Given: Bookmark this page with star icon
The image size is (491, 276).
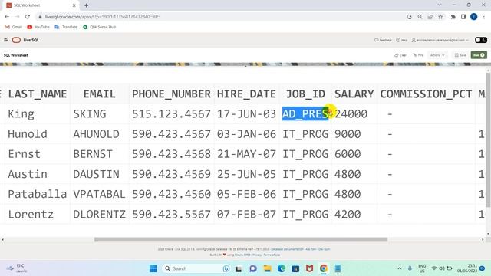Looking at the screenshot, I should point(440,17).
